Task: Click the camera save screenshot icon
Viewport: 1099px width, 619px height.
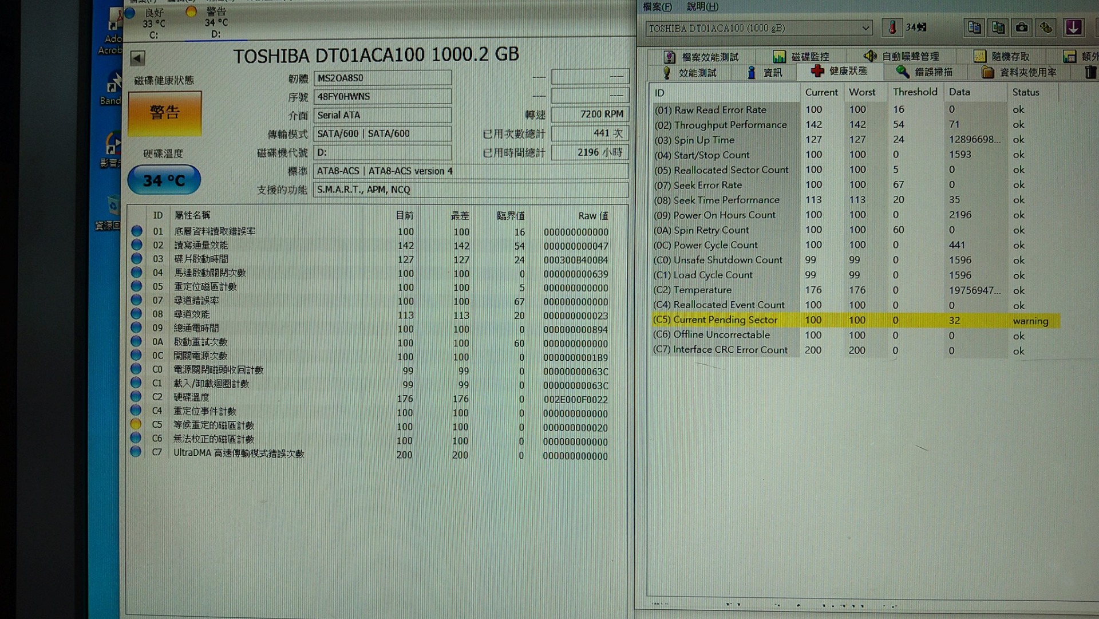Action: point(1022,27)
